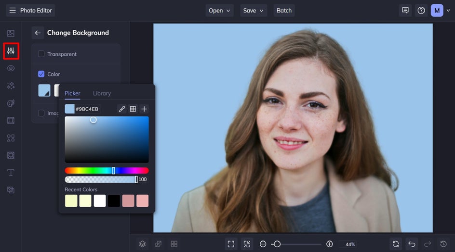
Task: Click the woman's portrait on canvas
Action: (293, 128)
